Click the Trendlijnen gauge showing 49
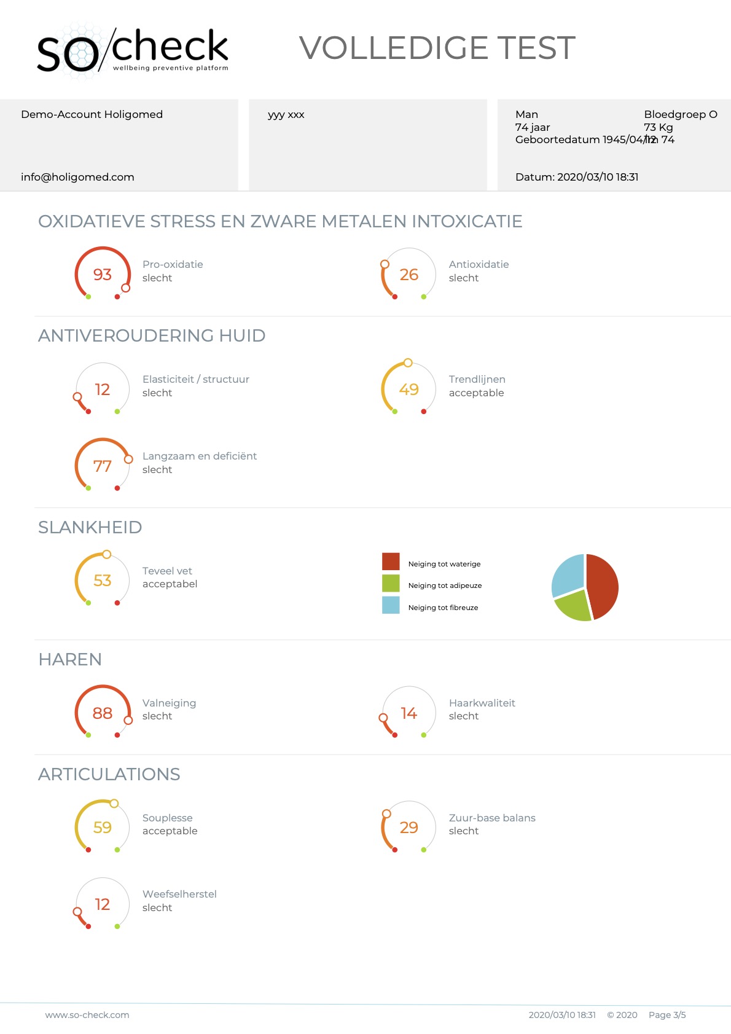 click(x=408, y=390)
